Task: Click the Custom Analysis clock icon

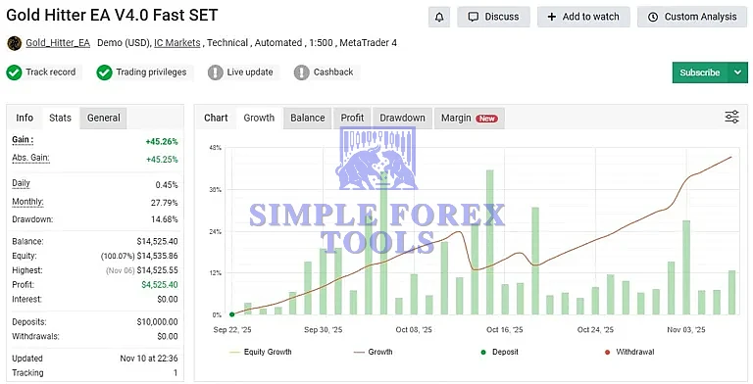Action: point(653,17)
